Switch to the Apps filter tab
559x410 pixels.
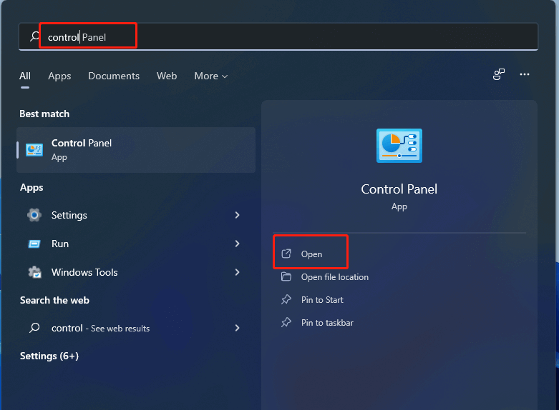tap(59, 76)
